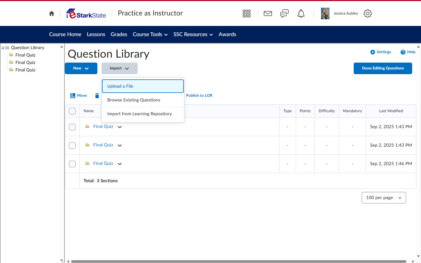Open the Grades nav item
Viewport: 421px width, 263px height.
[x=119, y=34]
